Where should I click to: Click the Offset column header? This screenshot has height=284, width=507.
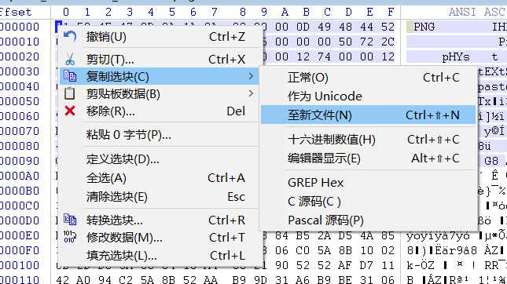click(16, 12)
